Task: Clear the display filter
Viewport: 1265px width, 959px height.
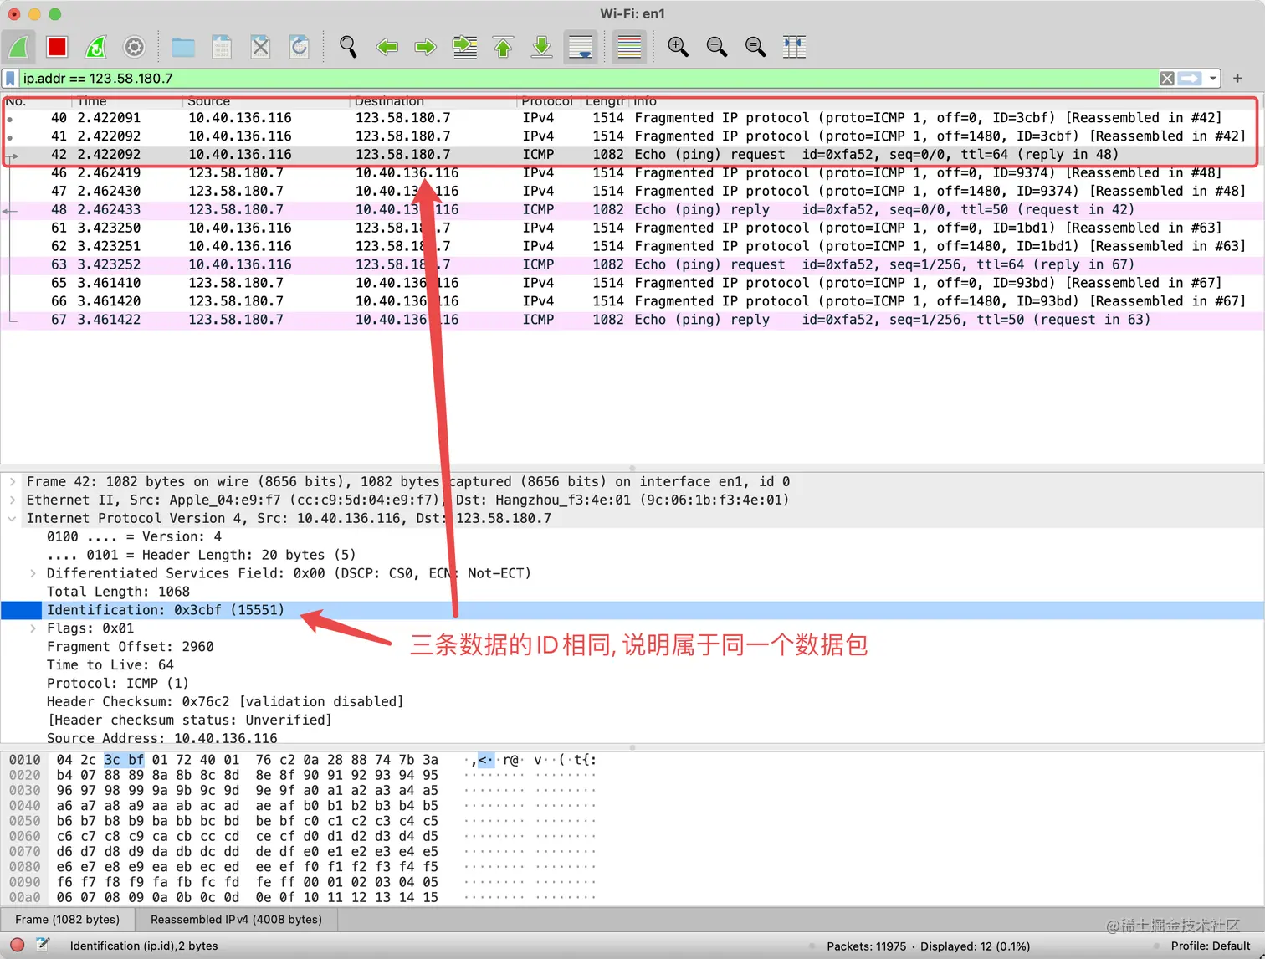Action: (1167, 79)
